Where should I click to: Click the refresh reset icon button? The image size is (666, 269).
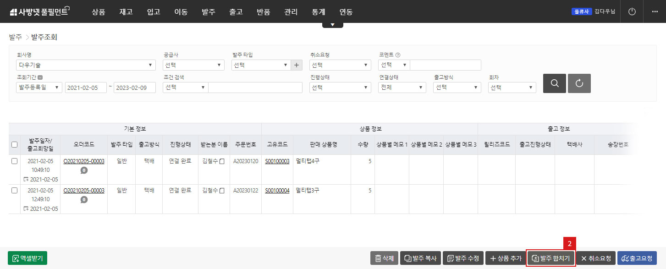click(x=579, y=83)
